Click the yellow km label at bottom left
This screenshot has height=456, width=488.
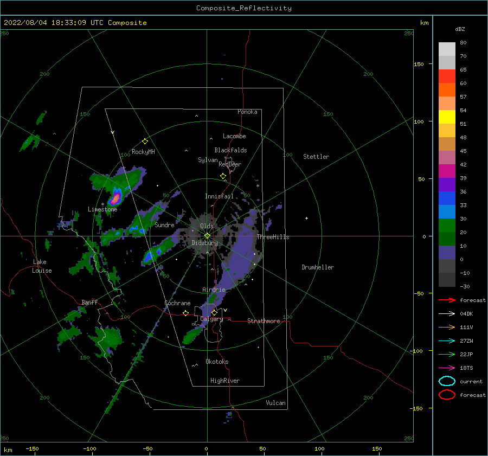click(x=8, y=450)
